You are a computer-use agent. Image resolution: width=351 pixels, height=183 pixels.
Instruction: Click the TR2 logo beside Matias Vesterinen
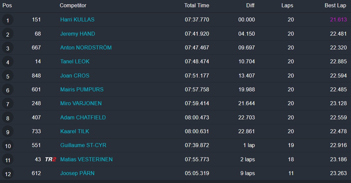(x=50, y=159)
